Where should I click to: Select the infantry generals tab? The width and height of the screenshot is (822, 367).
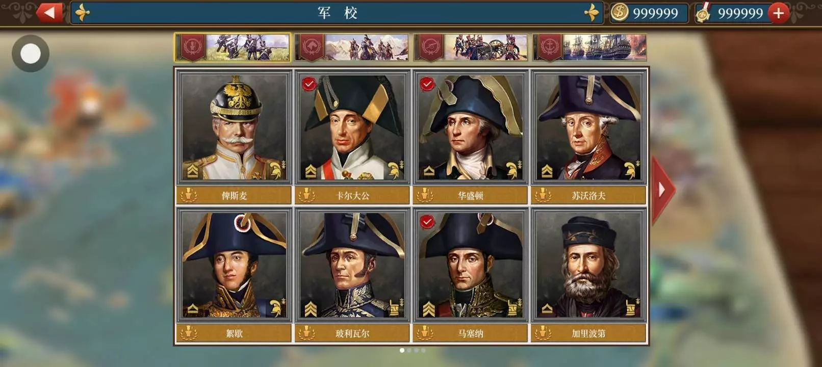pos(233,47)
